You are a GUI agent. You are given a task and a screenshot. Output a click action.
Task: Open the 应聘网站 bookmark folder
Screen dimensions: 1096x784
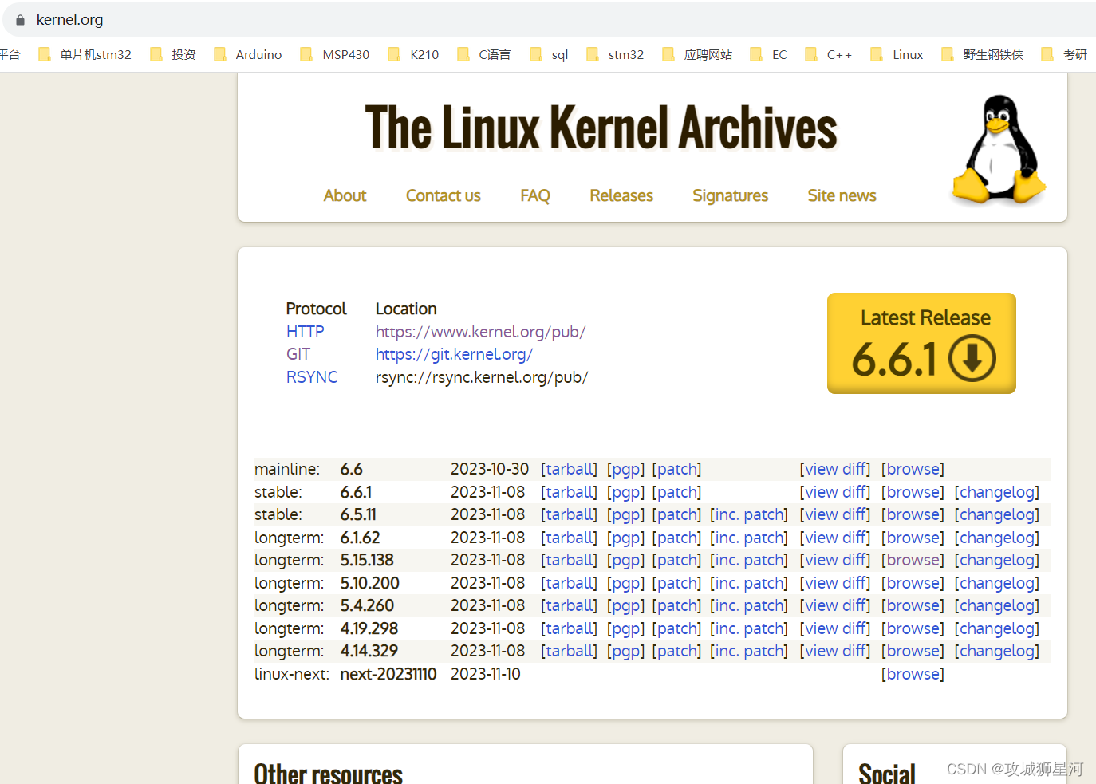point(697,54)
